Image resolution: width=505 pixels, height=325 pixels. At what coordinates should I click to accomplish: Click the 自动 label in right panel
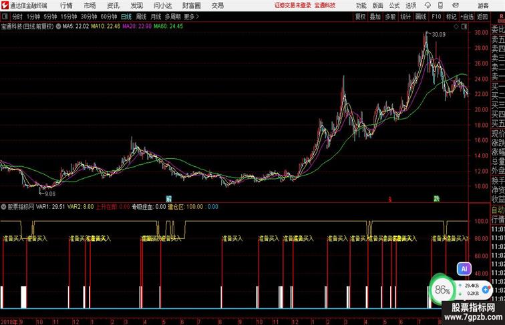point(498,210)
